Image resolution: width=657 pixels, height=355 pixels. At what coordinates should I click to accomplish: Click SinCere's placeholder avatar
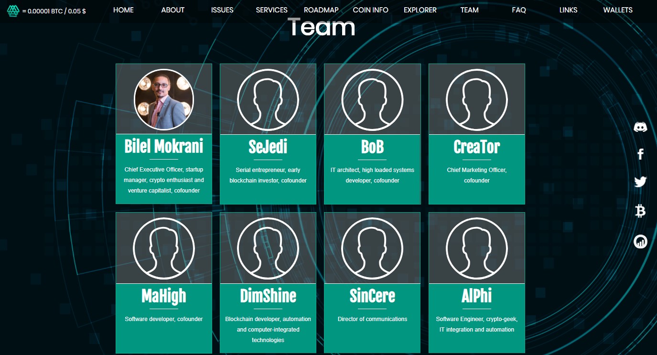pos(372,248)
